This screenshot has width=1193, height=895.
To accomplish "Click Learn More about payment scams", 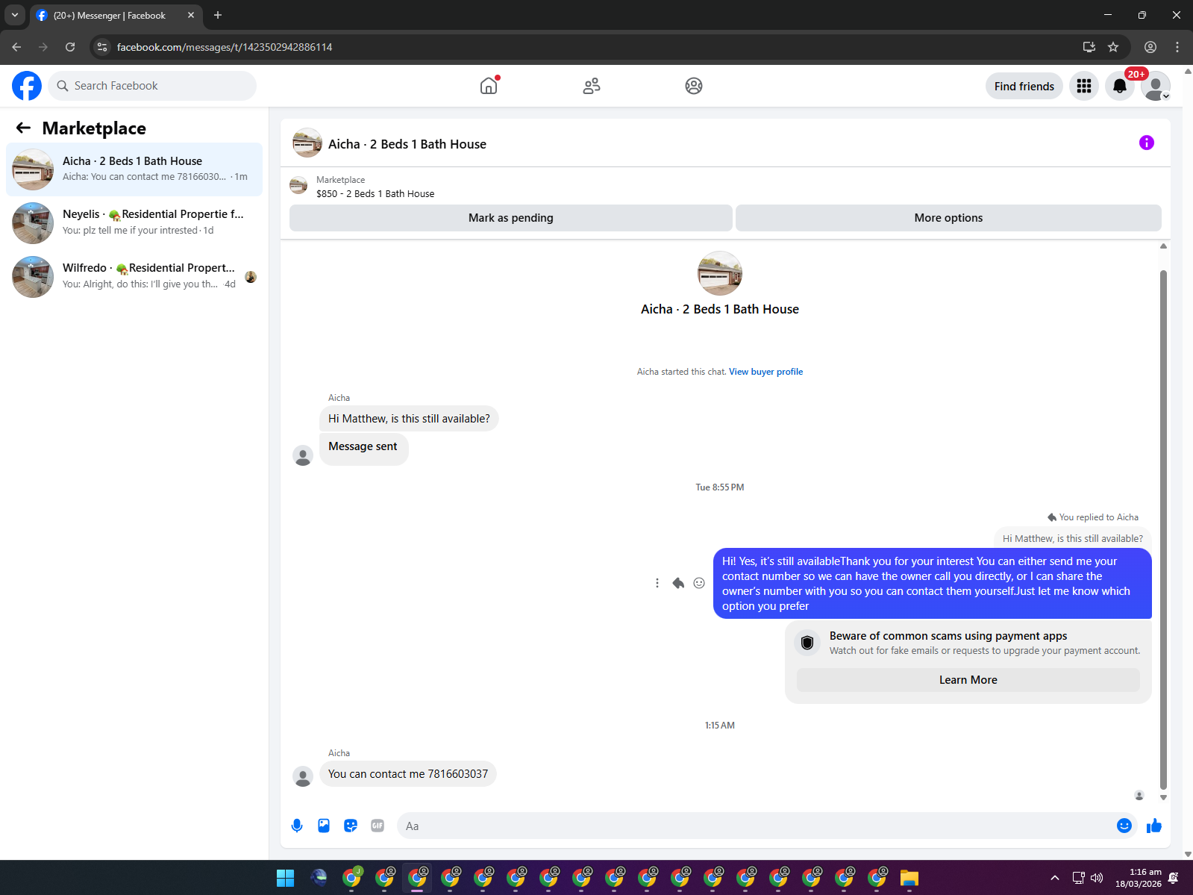I will click(x=968, y=680).
